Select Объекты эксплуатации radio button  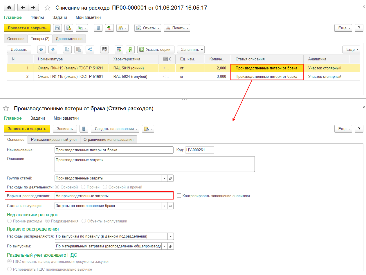(x=84, y=221)
